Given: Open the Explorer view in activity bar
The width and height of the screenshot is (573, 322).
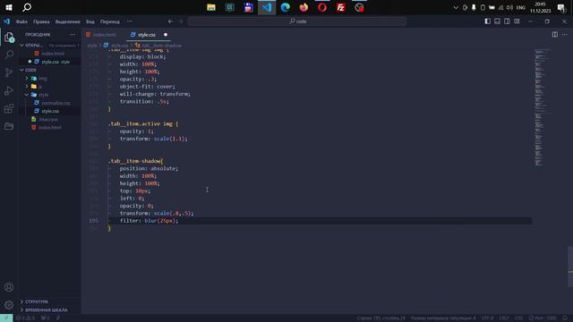Looking at the screenshot, I should click(x=9, y=38).
